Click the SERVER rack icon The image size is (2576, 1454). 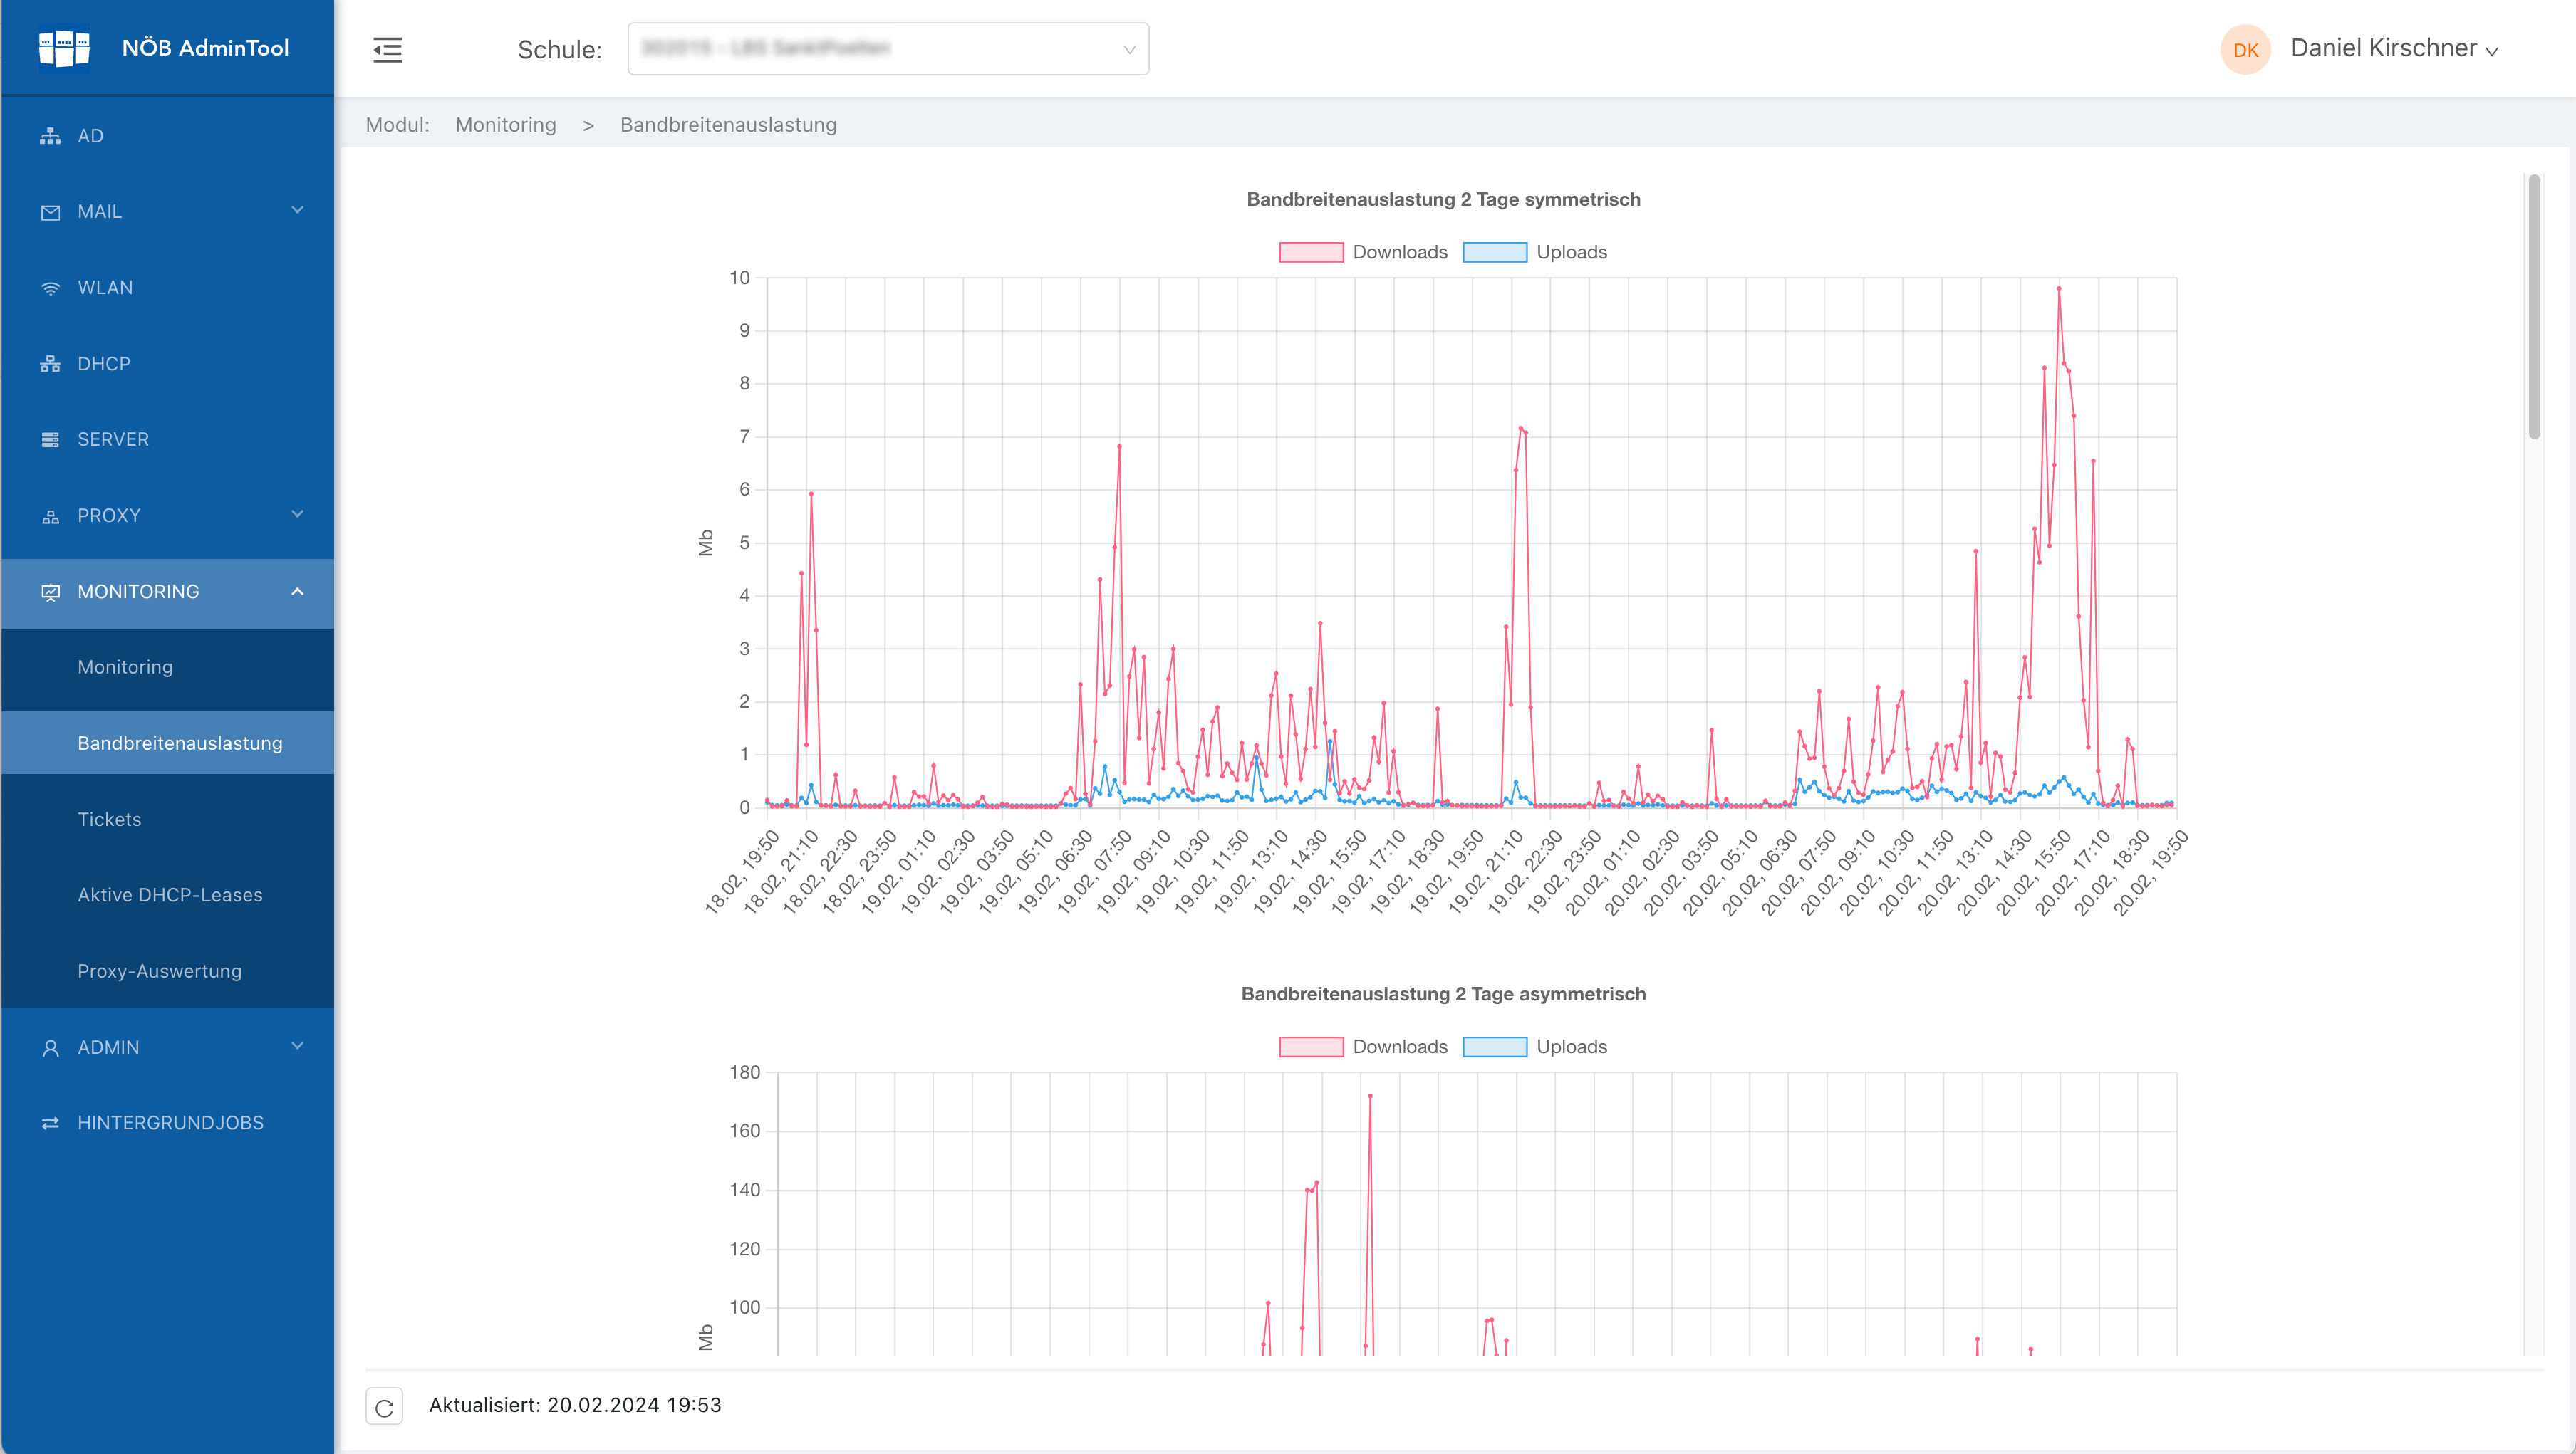(x=50, y=440)
